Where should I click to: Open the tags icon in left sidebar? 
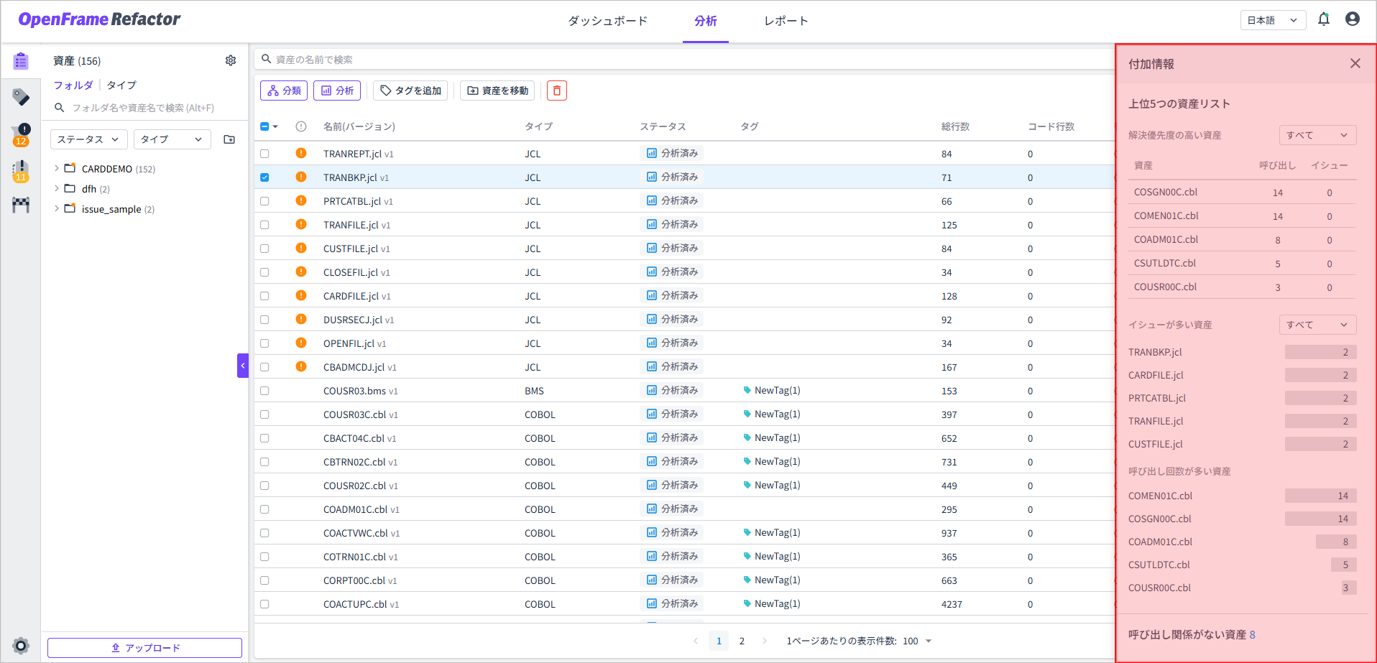point(21,97)
